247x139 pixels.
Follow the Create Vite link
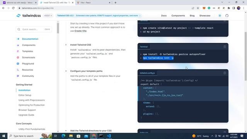click(x=81, y=31)
